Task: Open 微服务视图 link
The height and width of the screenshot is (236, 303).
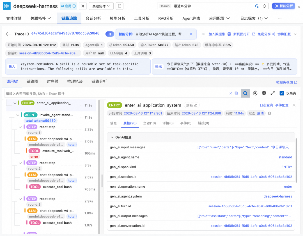Action: click(x=286, y=82)
